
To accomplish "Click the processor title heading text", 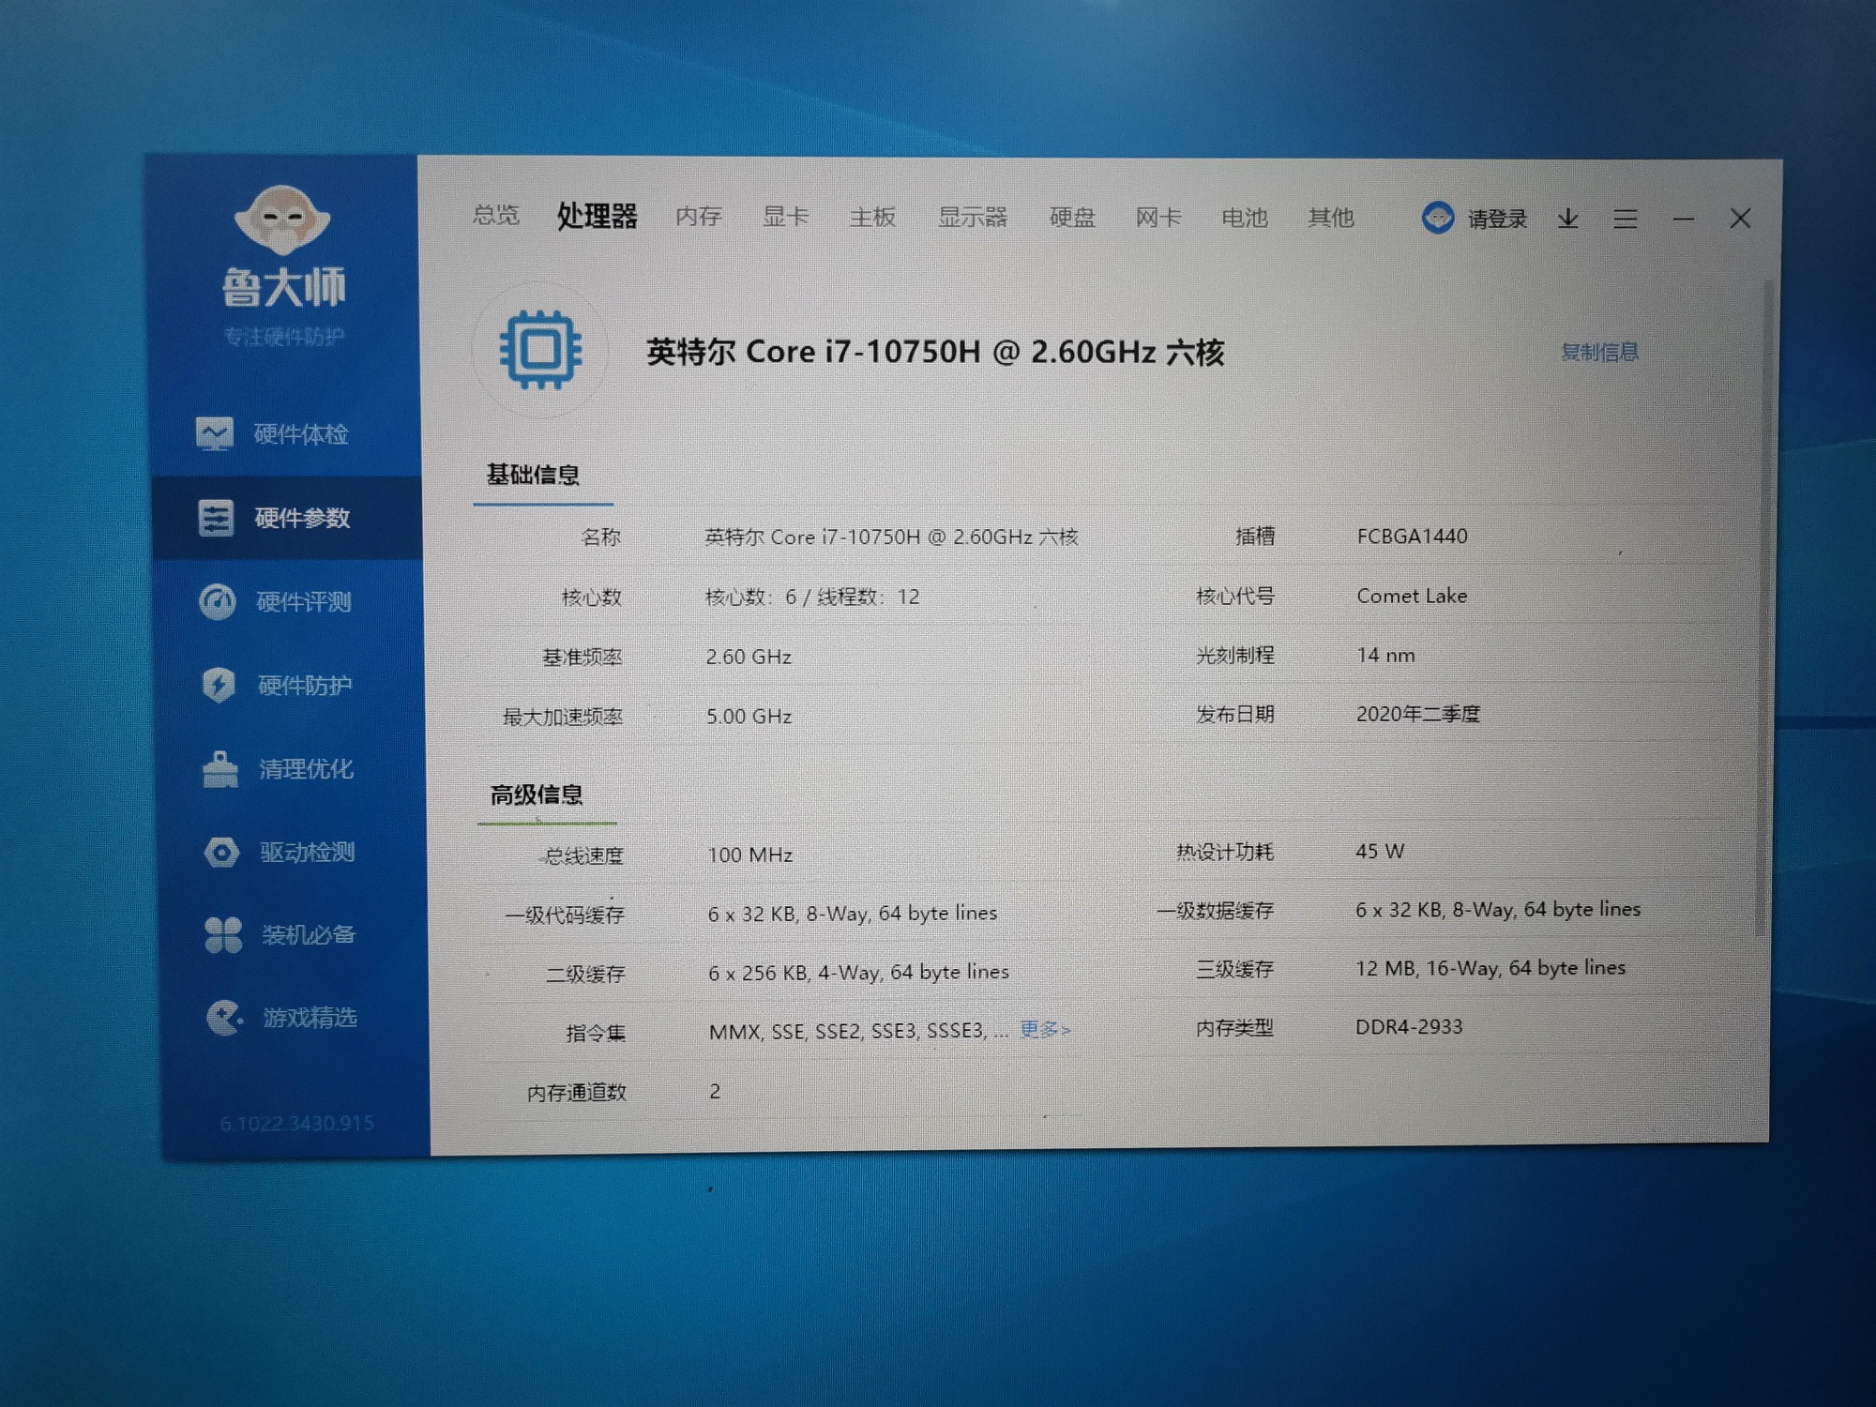I will coord(935,352).
